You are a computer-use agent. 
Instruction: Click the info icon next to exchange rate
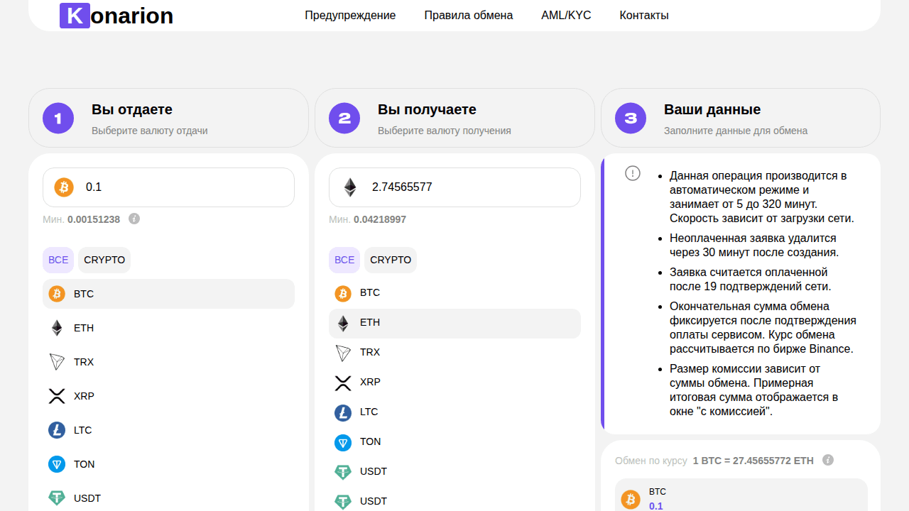tap(827, 460)
